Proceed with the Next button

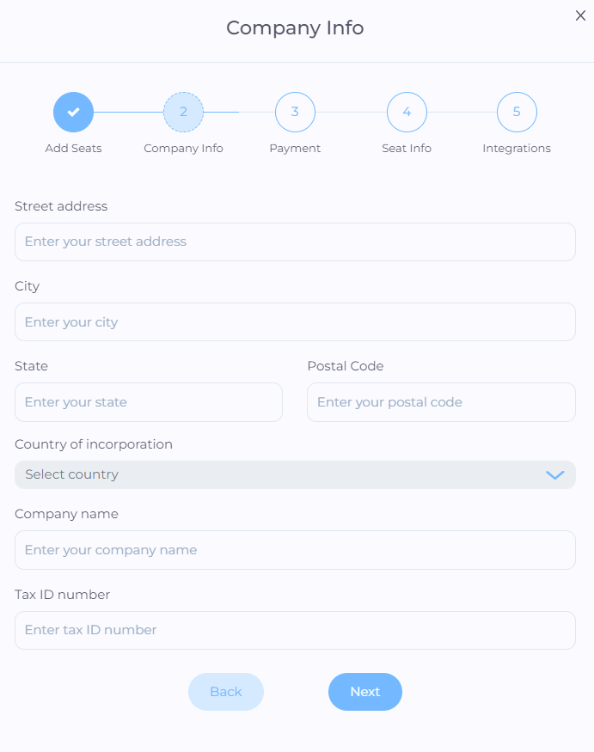pos(365,692)
